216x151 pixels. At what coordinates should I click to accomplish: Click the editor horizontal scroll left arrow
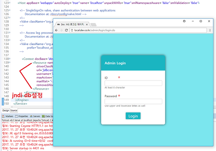pos(12,107)
